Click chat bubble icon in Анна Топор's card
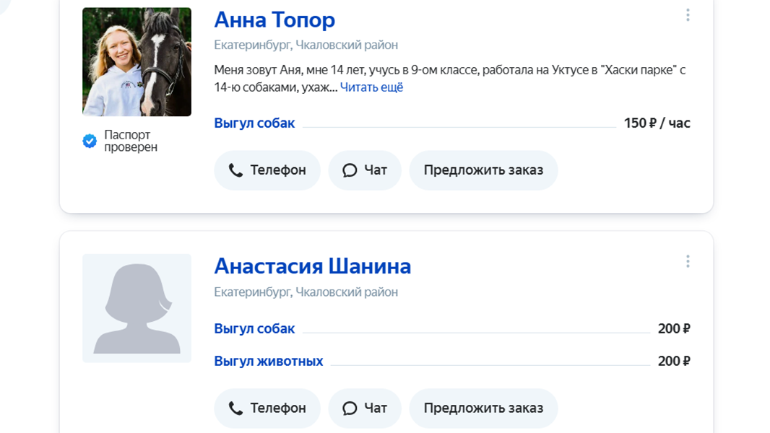The width and height of the screenshot is (770, 433). coord(350,170)
